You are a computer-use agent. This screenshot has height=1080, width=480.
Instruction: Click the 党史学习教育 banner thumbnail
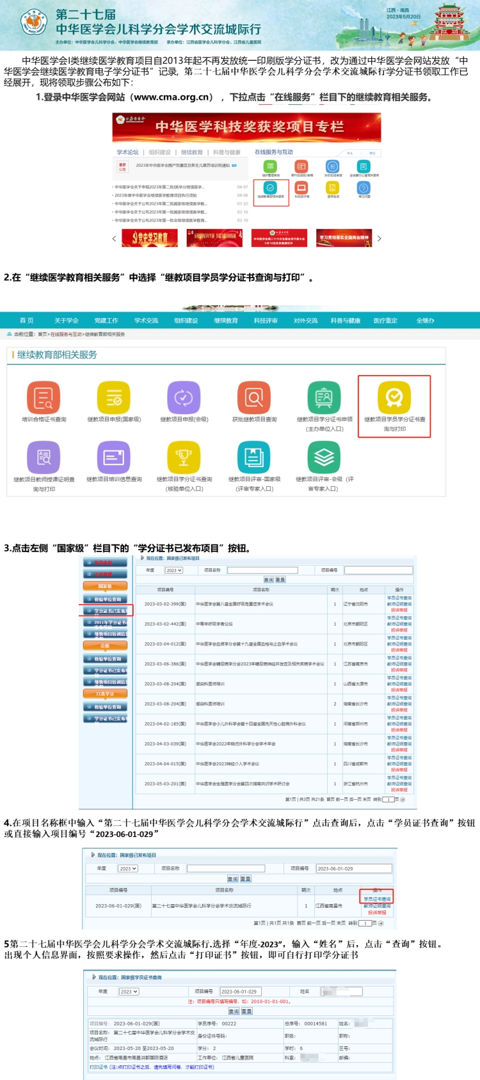[x=150, y=238]
